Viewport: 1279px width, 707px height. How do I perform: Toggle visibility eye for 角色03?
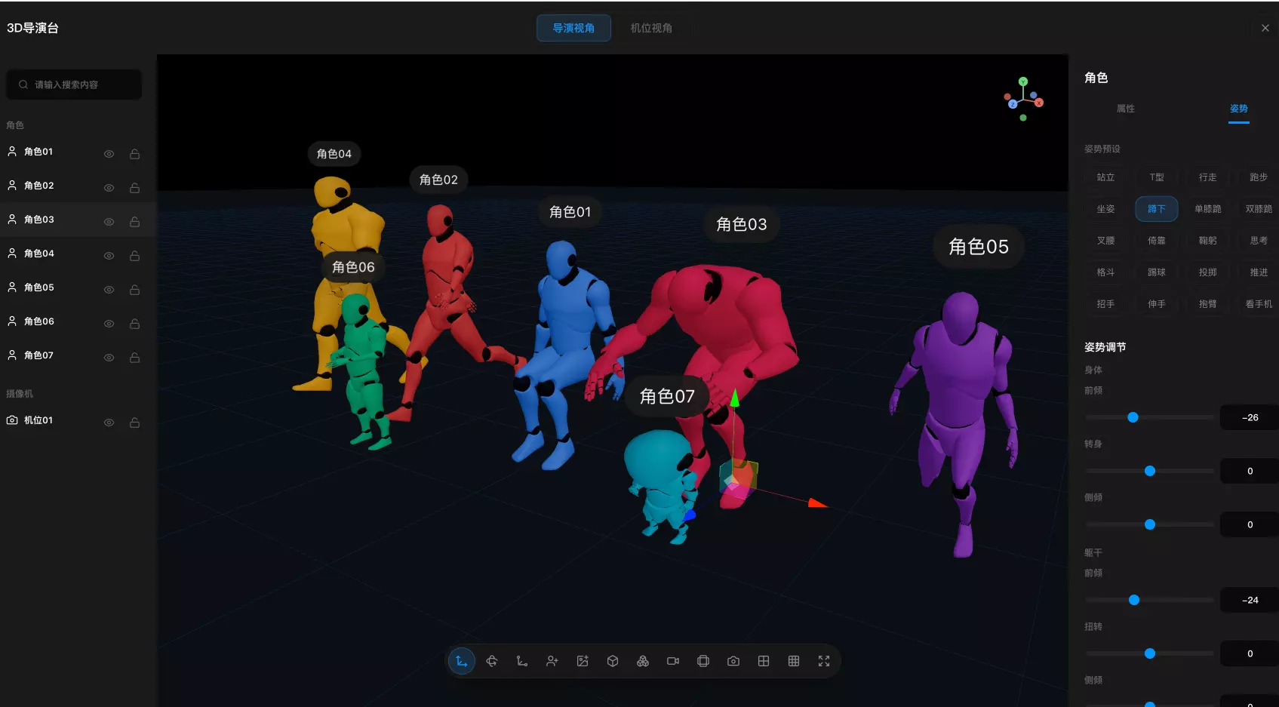pos(109,222)
